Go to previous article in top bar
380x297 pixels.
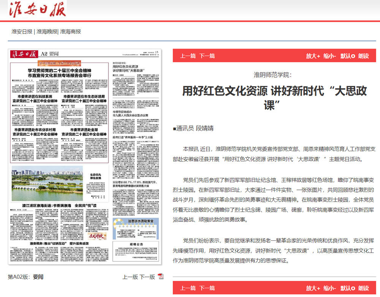[188, 56]
